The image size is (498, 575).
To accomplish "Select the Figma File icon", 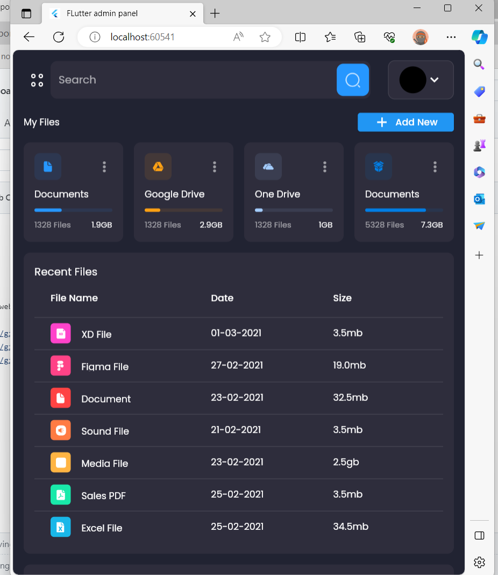I will 61,365.
